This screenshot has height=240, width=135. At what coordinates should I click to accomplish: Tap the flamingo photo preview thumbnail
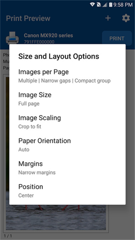(56, 217)
